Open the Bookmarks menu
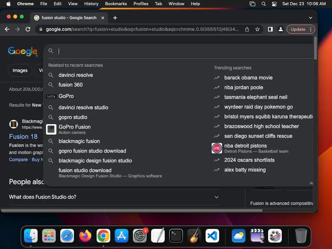Screen dimensions: 332x249 click(116, 4)
